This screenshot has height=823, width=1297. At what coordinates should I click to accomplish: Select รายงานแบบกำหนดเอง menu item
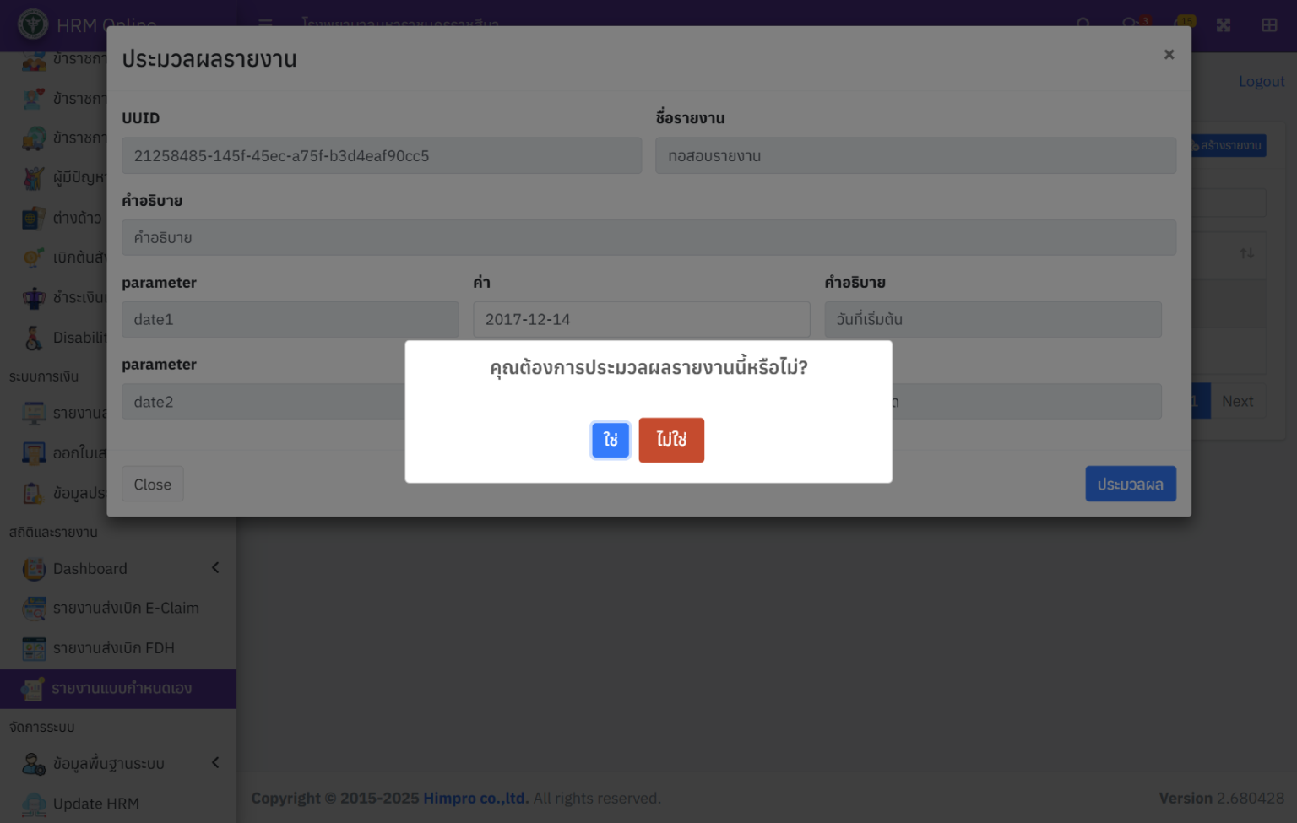tap(121, 689)
